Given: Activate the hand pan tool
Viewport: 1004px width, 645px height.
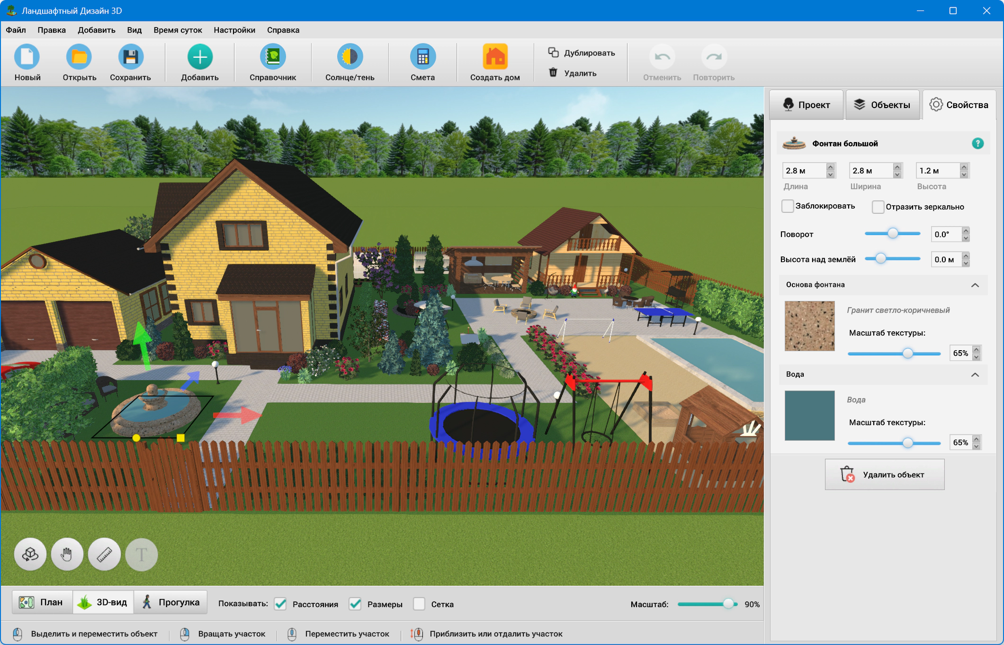Looking at the screenshot, I should click(x=67, y=554).
